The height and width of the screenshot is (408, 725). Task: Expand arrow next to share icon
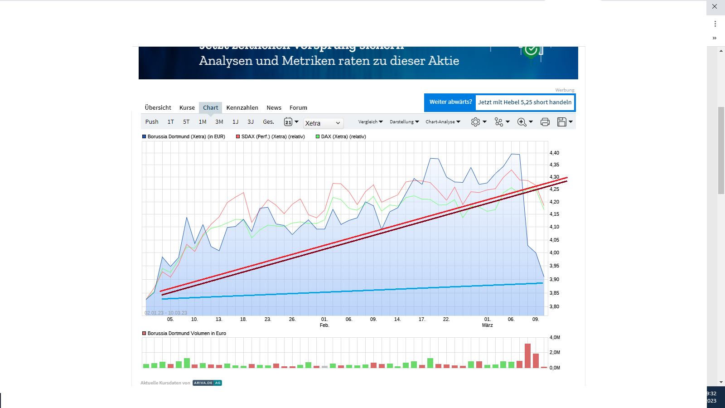(x=507, y=122)
